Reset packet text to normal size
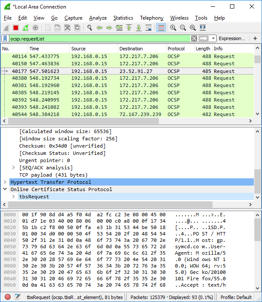Viewport: 262px width, 302px height. click(x=192, y=28)
